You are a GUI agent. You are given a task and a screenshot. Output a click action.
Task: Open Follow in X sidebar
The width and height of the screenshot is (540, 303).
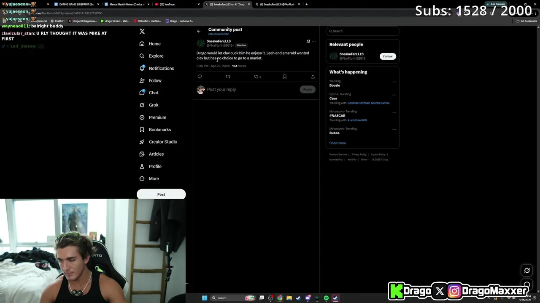point(151,80)
